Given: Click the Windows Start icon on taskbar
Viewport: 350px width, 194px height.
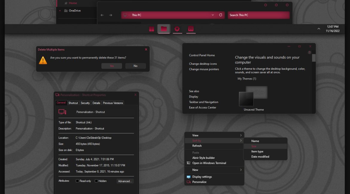Looking at the screenshot, I should [152, 29].
